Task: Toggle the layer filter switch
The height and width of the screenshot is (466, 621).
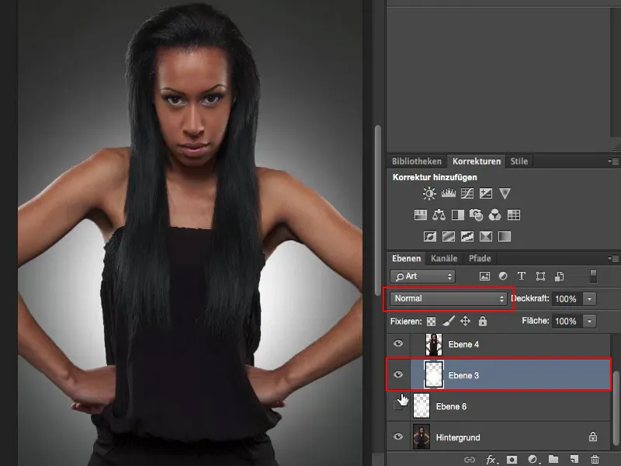Action: tap(593, 276)
